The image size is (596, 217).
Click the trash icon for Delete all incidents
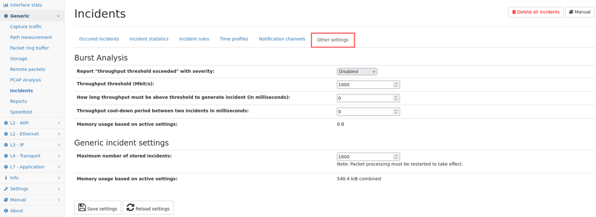click(x=514, y=12)
